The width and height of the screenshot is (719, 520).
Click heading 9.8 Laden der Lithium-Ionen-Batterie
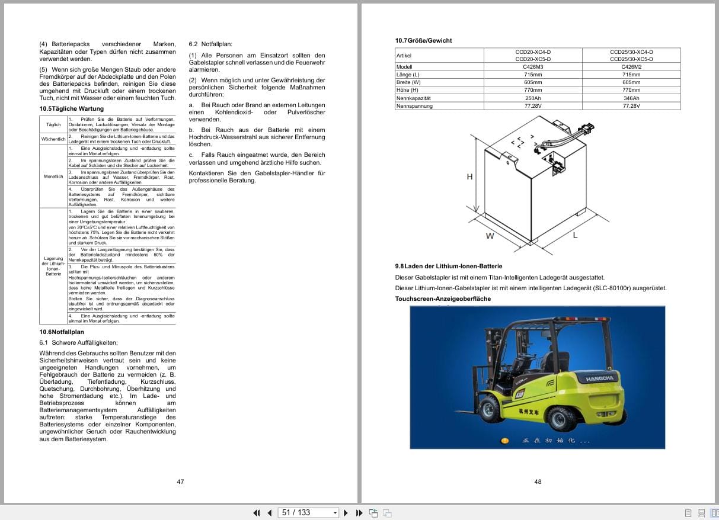pyautogui.click(x=449, y=267)
